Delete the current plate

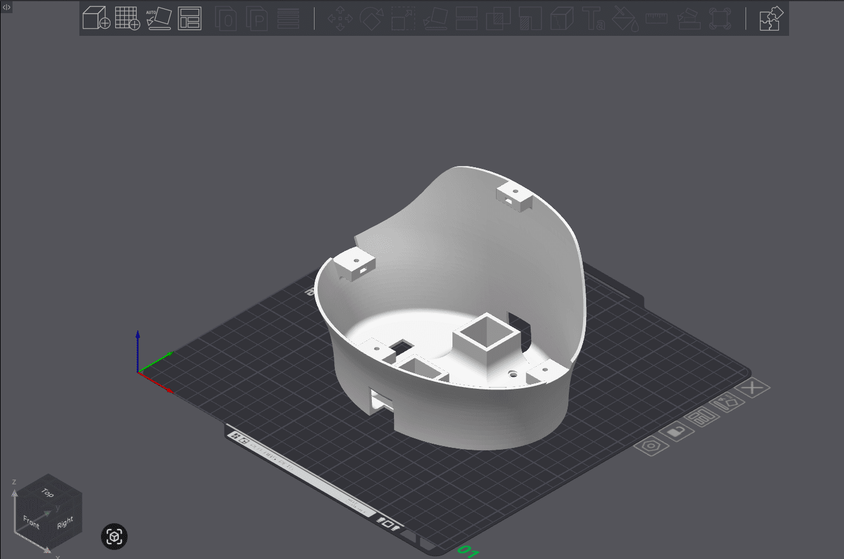tap(752, 387)
